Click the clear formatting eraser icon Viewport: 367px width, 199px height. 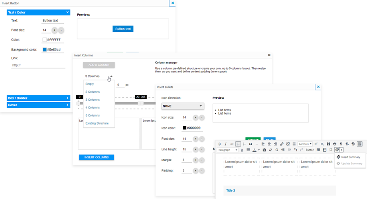(x=270, y=150)
